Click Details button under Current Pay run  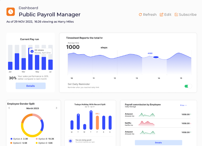[x=30, y=86]
